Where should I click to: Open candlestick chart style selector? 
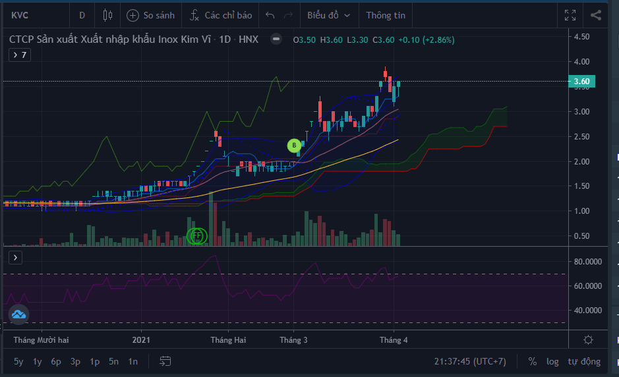tap(108, 15)
